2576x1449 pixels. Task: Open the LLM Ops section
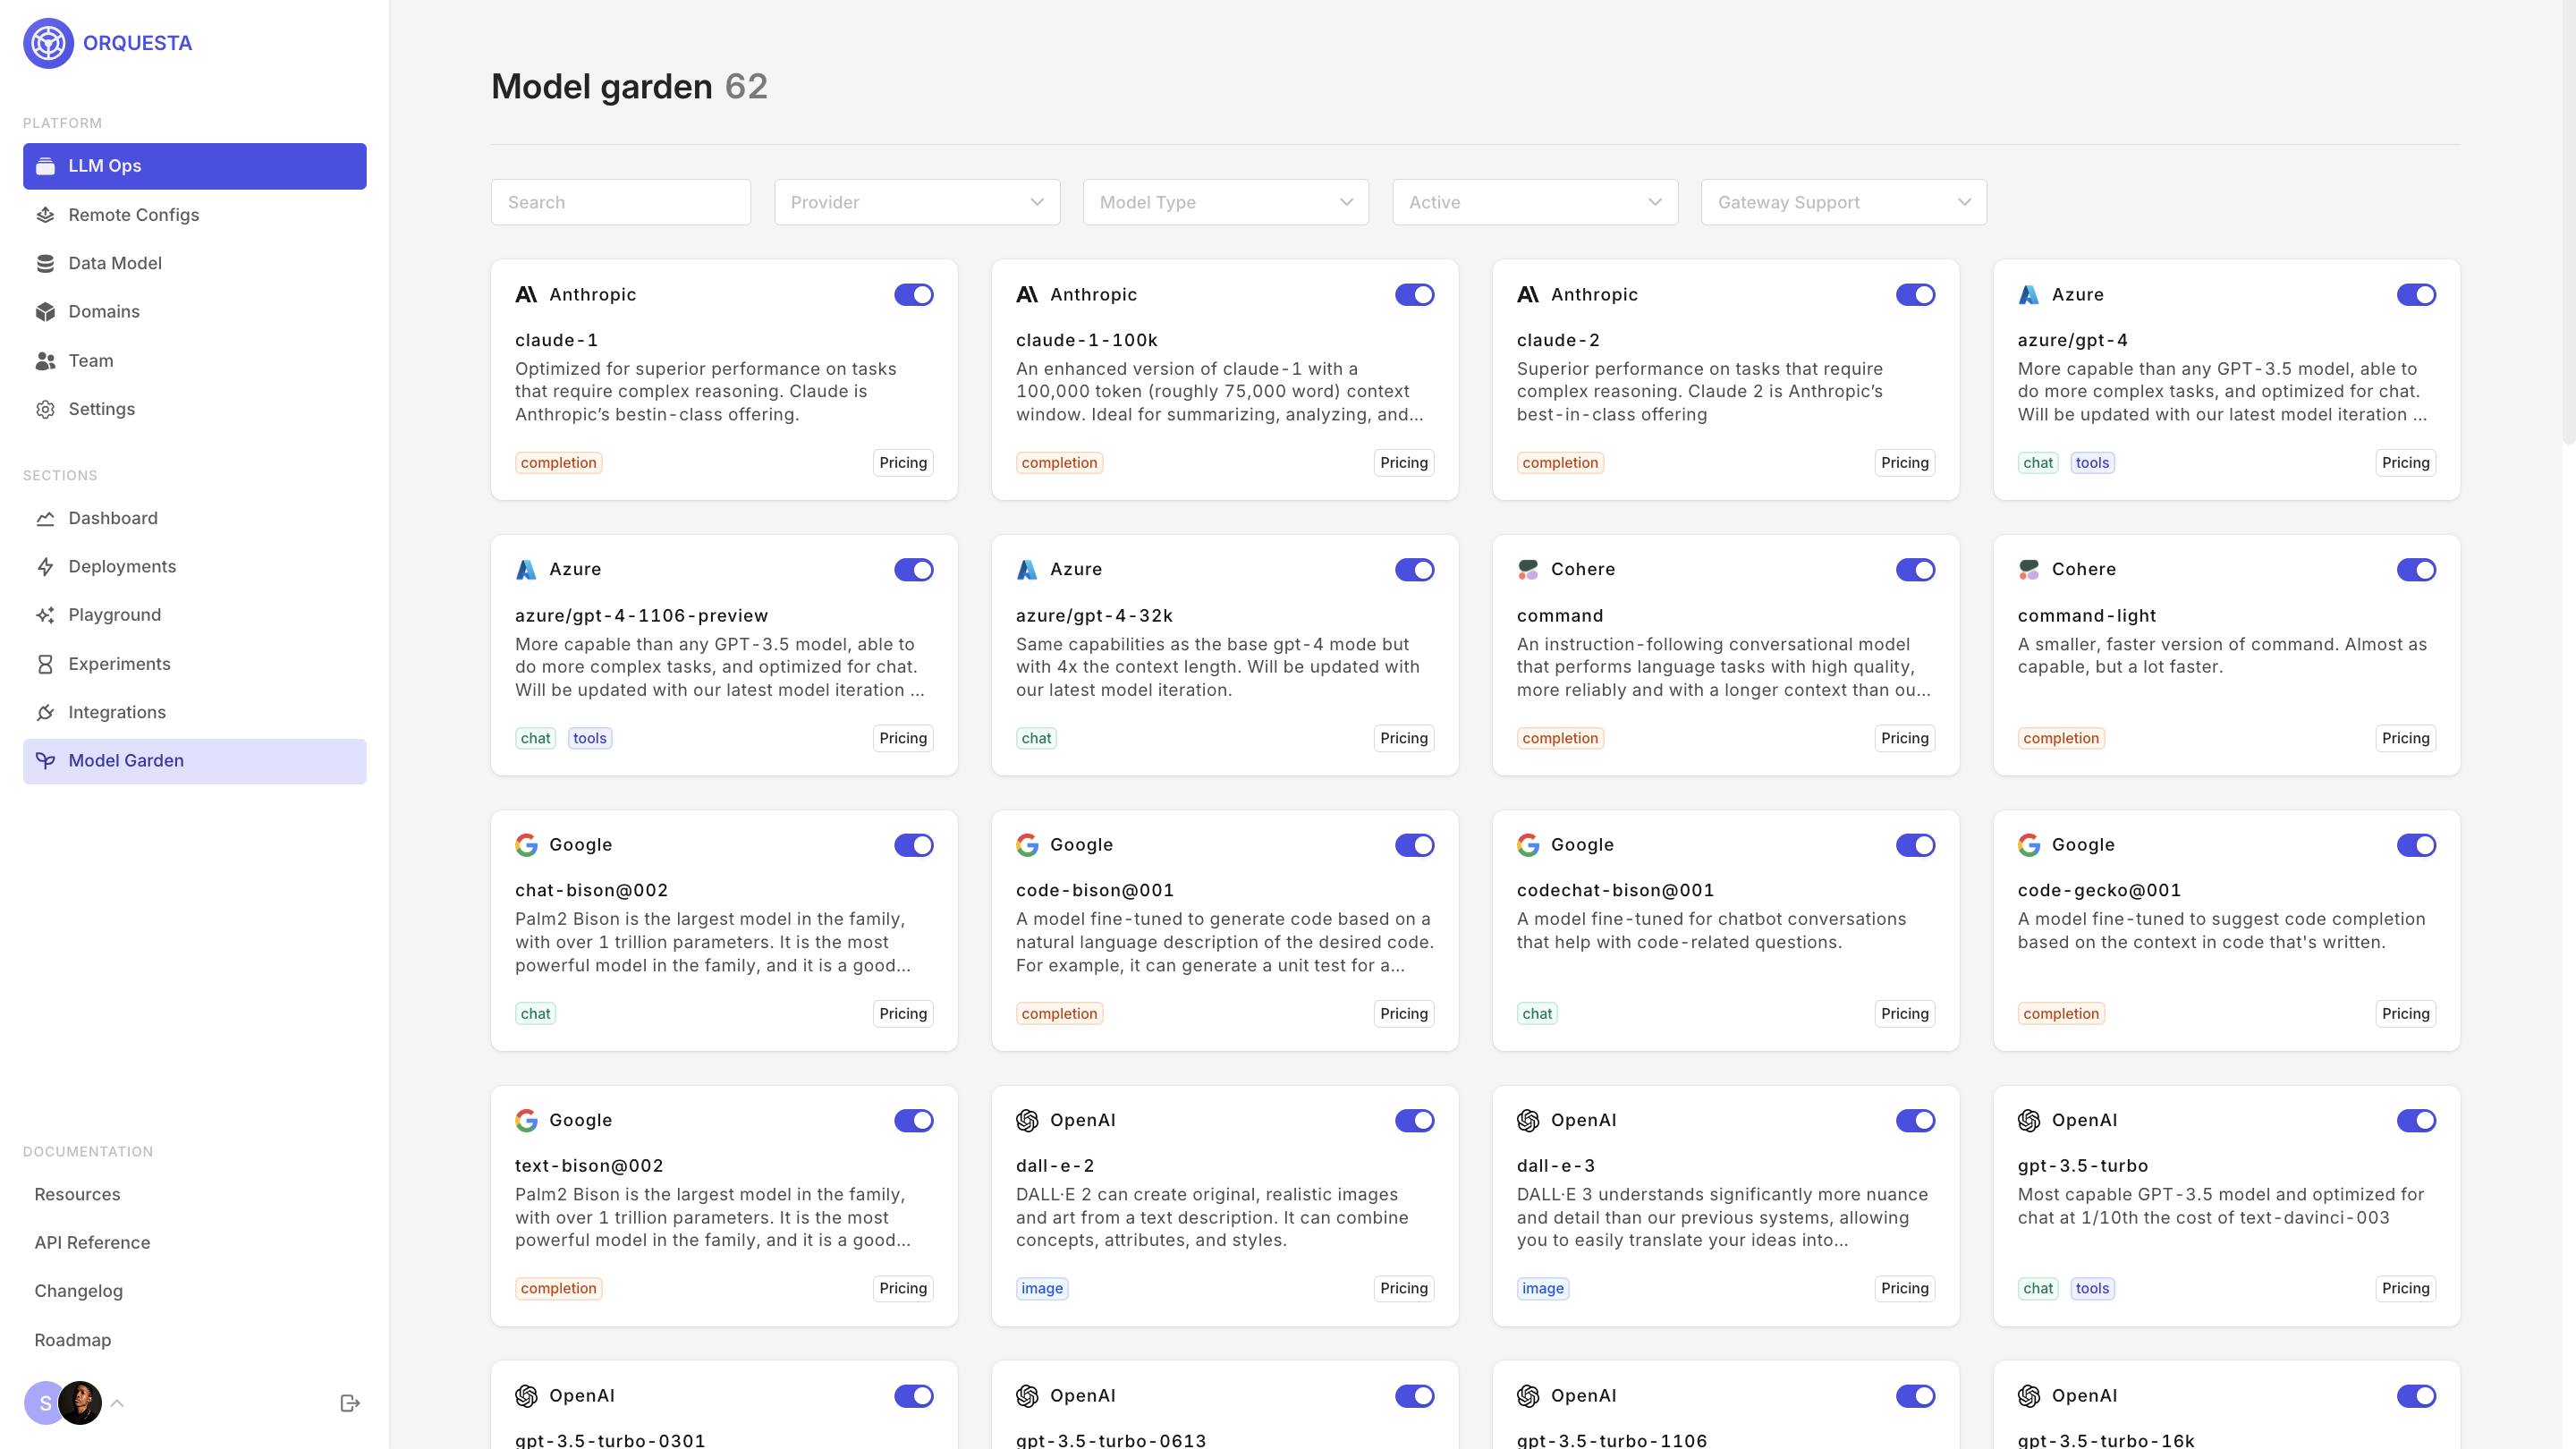pyautogui.click(x=194, y=166)
